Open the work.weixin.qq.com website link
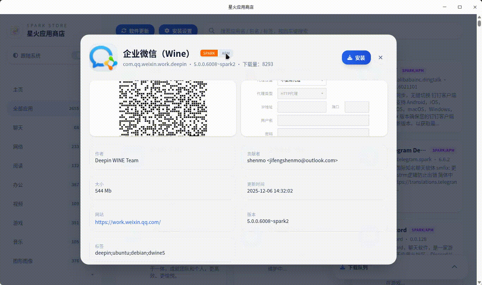Screen dimensions: 482x285 tap(128, 222)
